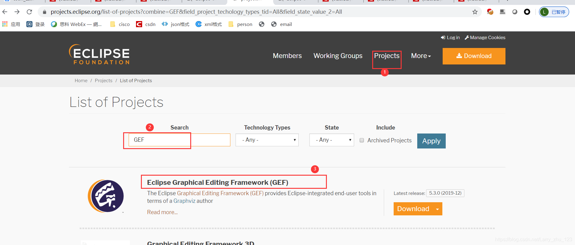Go to Projects in breadcrumb

point(104,81)
